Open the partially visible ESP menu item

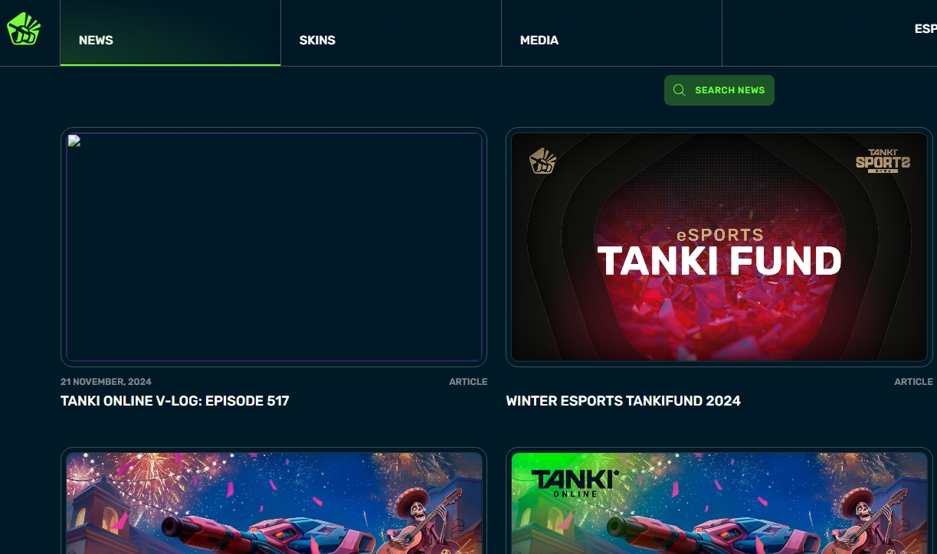(x=926, y=29)
